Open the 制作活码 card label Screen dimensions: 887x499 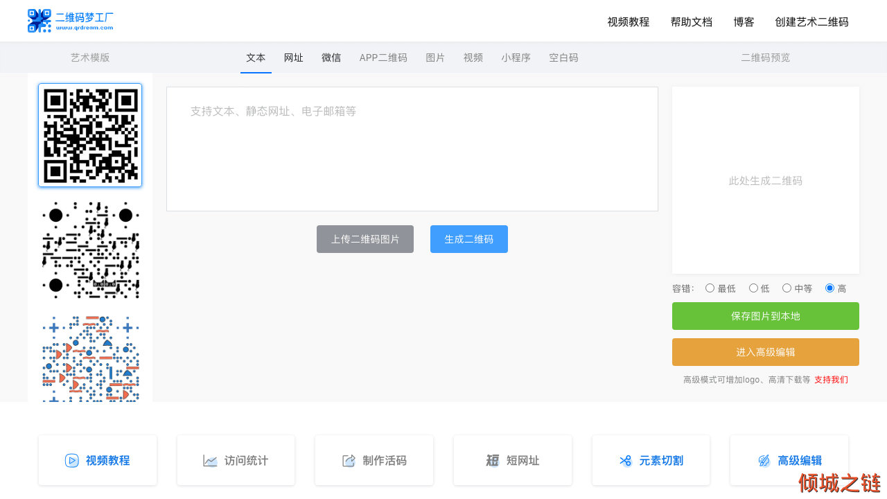tap(385, 460)
